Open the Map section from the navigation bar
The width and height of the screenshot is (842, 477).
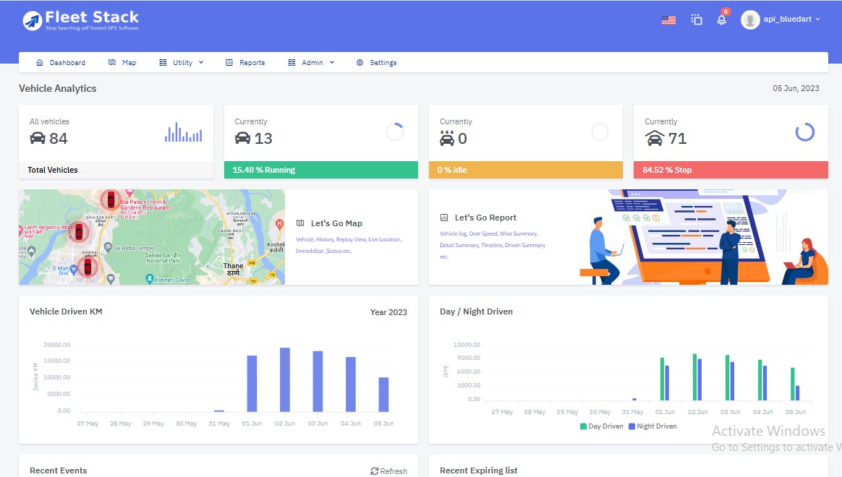click(122, 62)
